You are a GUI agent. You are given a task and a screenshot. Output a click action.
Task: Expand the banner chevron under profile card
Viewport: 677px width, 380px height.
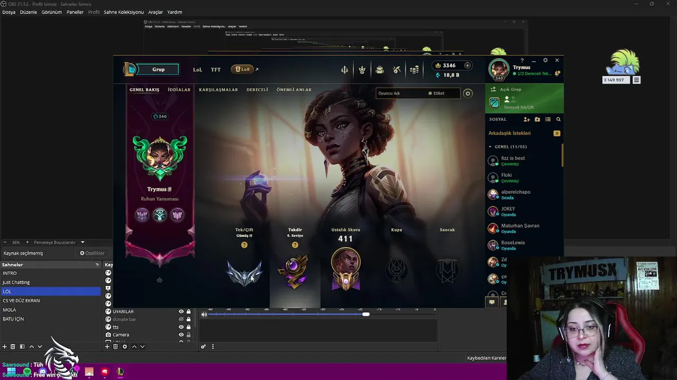coord(159,280)
